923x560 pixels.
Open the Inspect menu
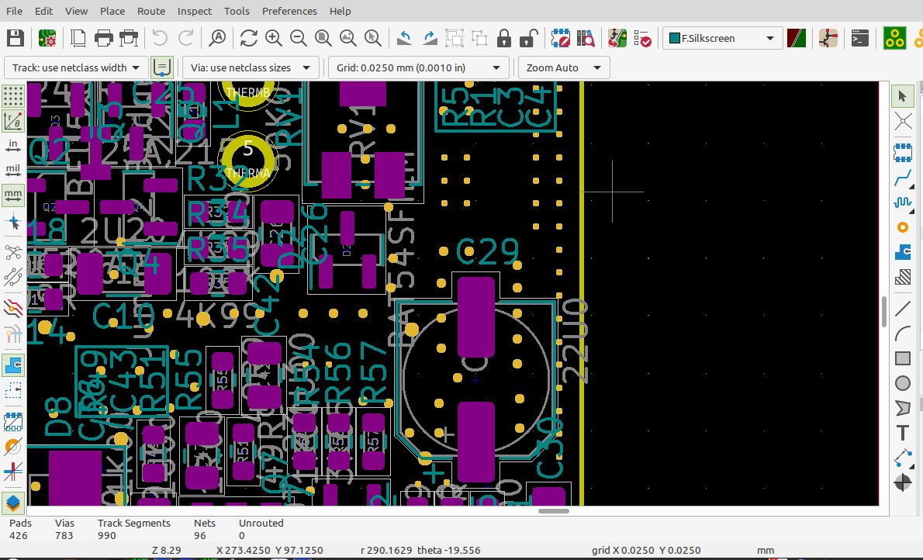(x=195, y=11)
